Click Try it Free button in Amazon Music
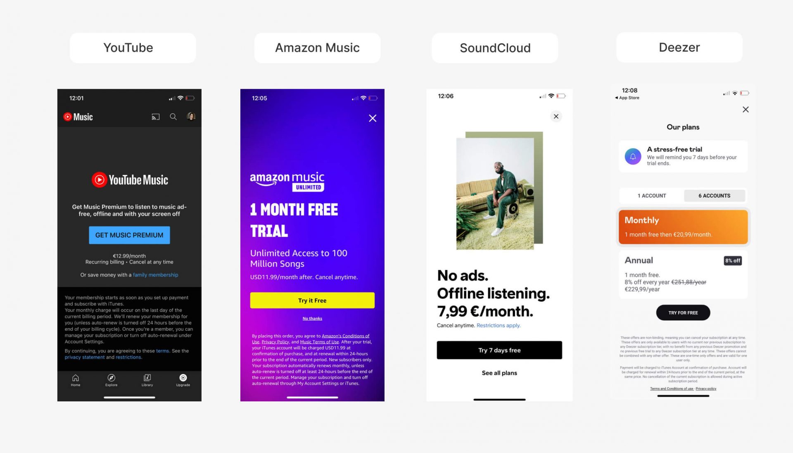 pyautogui.click(x=312, y=300)
